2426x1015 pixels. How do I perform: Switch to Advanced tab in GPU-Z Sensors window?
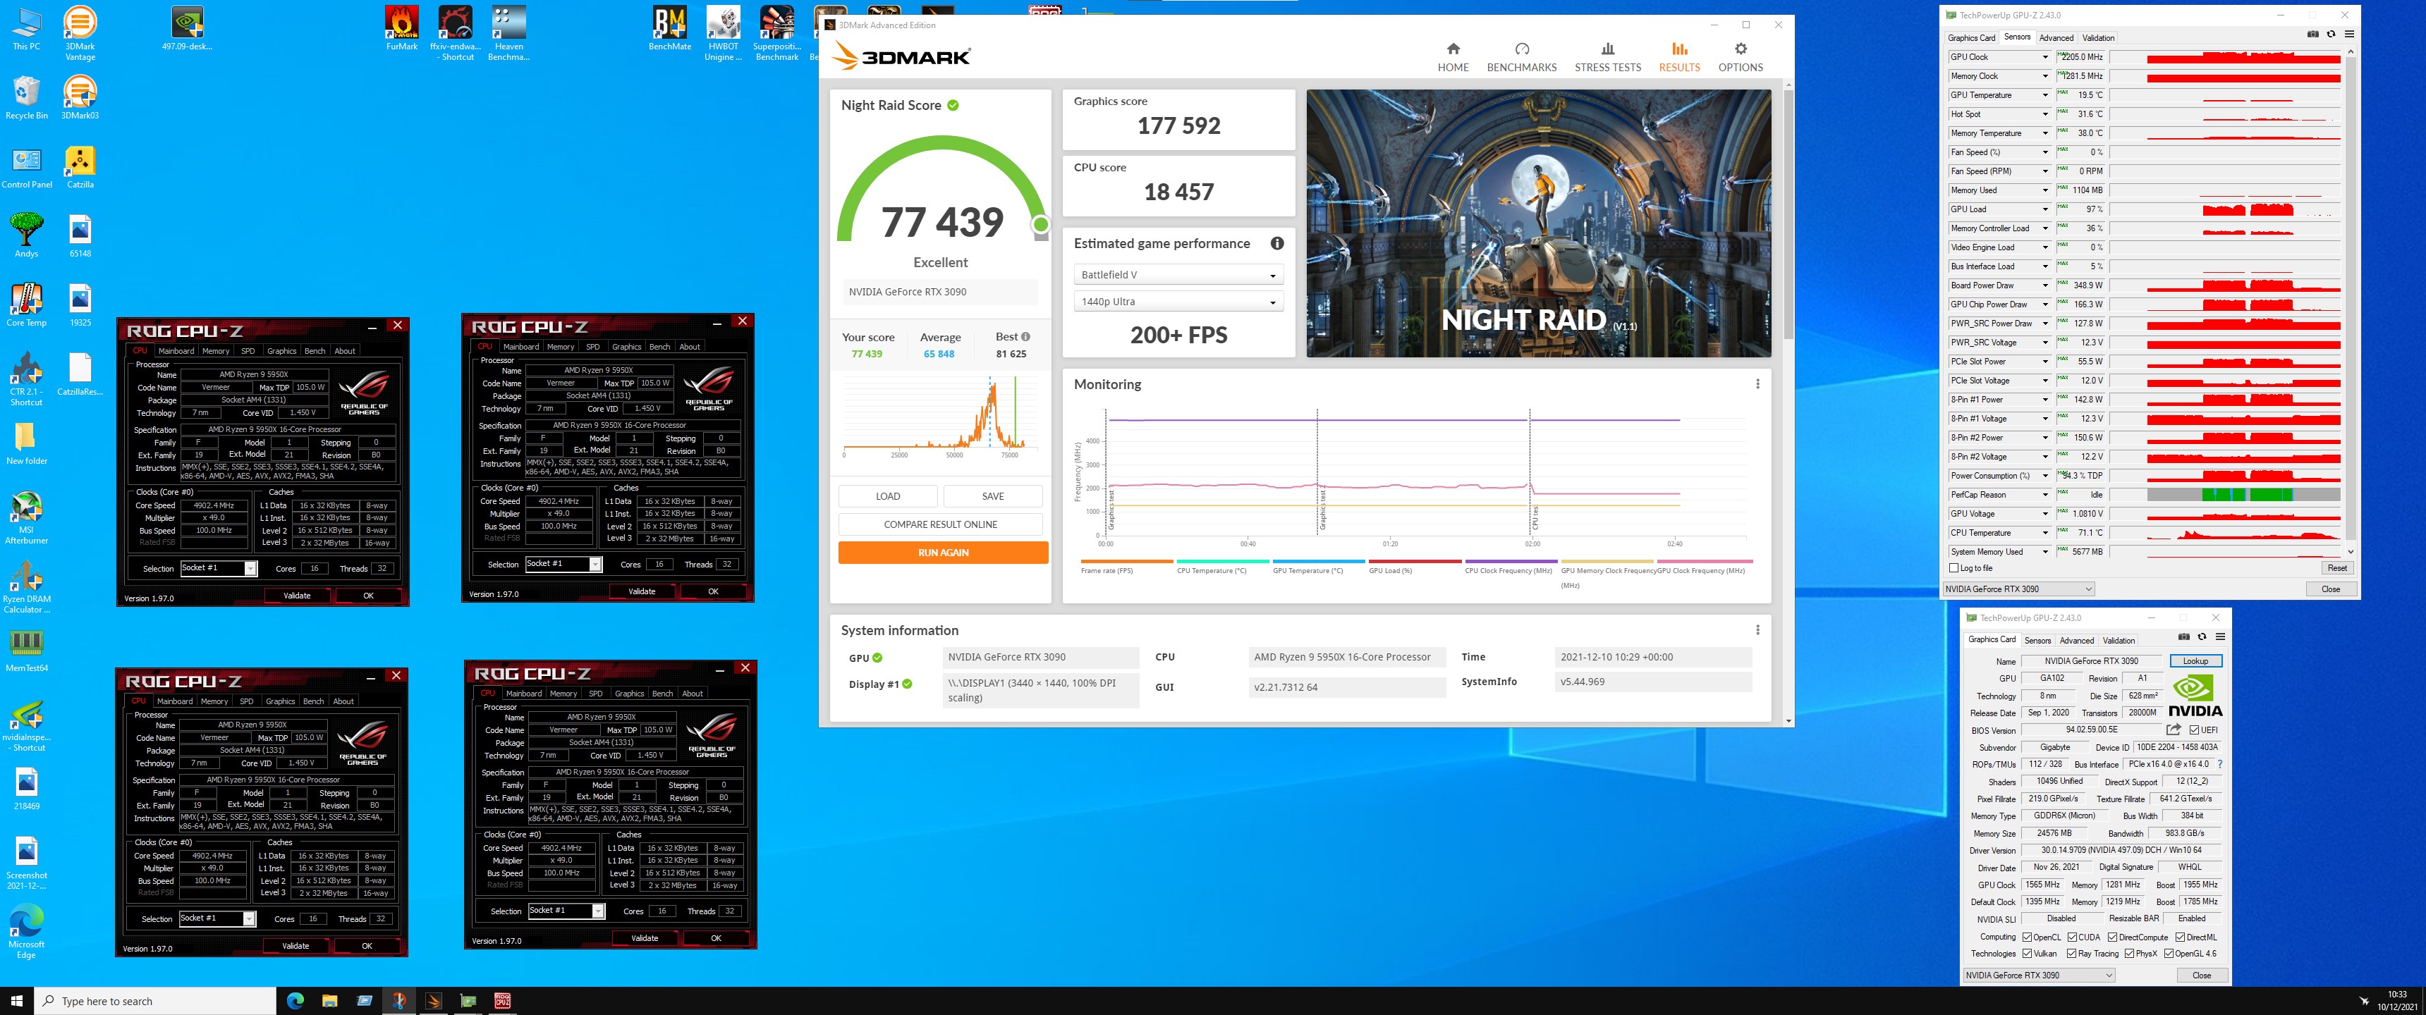[2056, 39]
